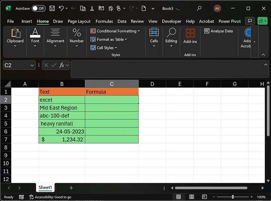This screenshot has width=271, height=201.
Task: Click the Analyze Data button
Action: point(219,31)
